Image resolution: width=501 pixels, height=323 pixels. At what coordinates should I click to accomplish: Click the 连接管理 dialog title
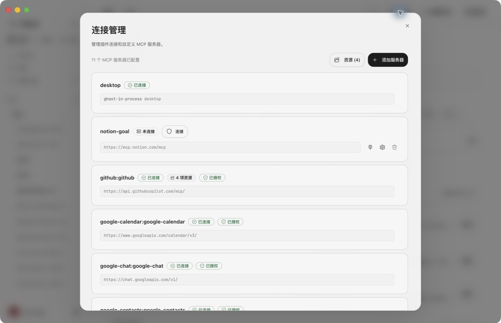click(x=109, y=30)
